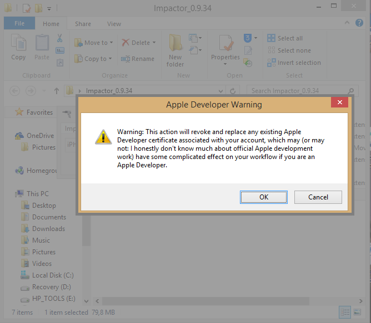The height and width of the screenshot is (323, 371).
Task: Expand the Properties dropdown arrow
Action: (x=225, y=64)
